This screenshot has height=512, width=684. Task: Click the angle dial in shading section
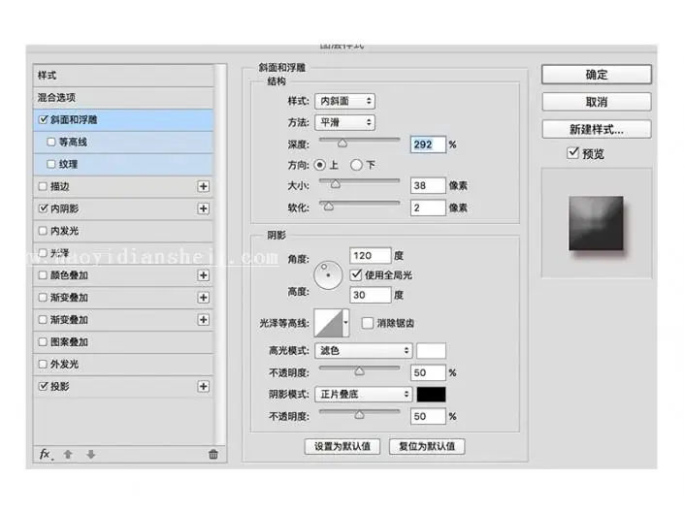tap(328, 275)
